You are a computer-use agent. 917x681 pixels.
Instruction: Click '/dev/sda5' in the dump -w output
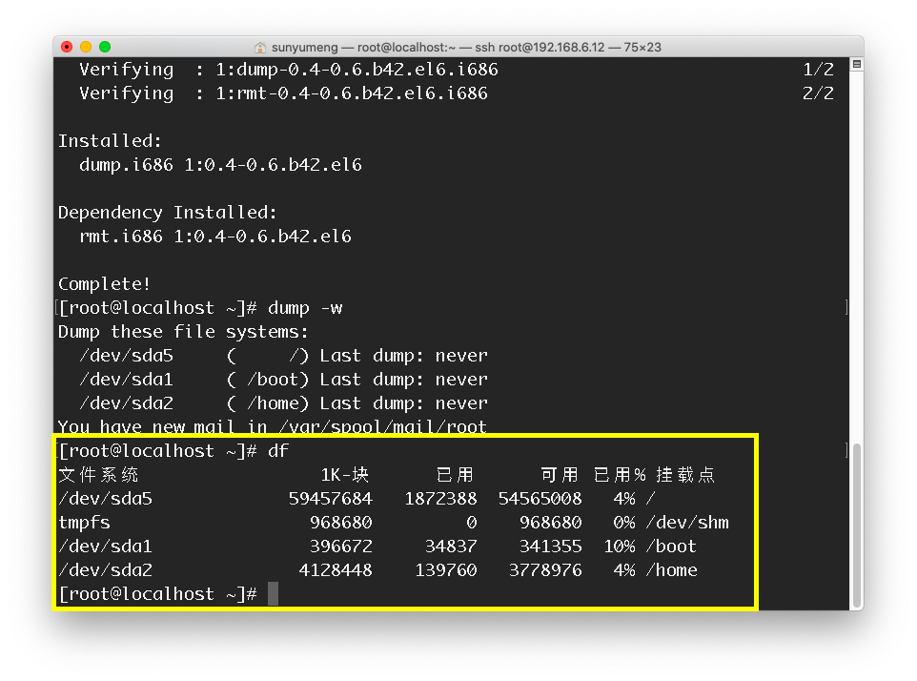coord(127,356)
